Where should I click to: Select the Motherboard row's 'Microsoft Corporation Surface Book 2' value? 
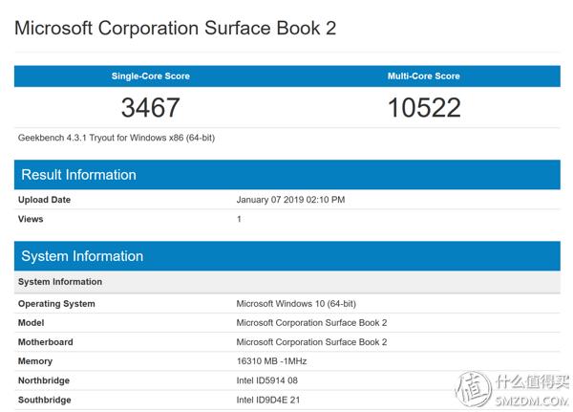click(311, 342)
